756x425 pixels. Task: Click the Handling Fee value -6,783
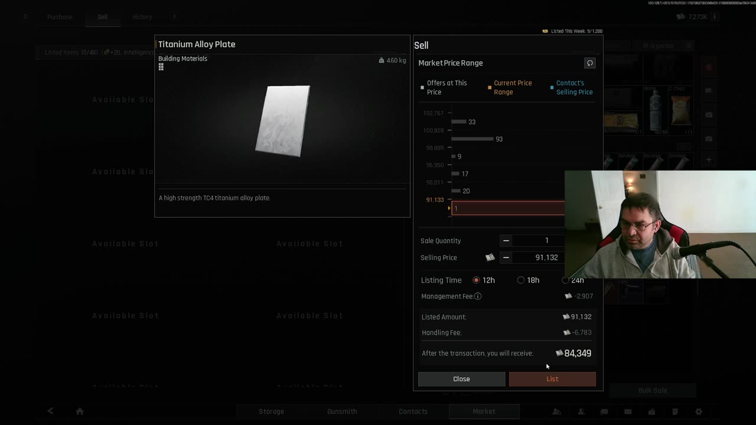coord(582,332)
